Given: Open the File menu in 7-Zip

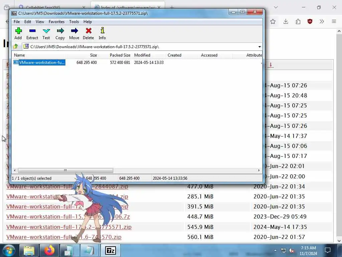Looking at the screenshot, I should (17, 22).
